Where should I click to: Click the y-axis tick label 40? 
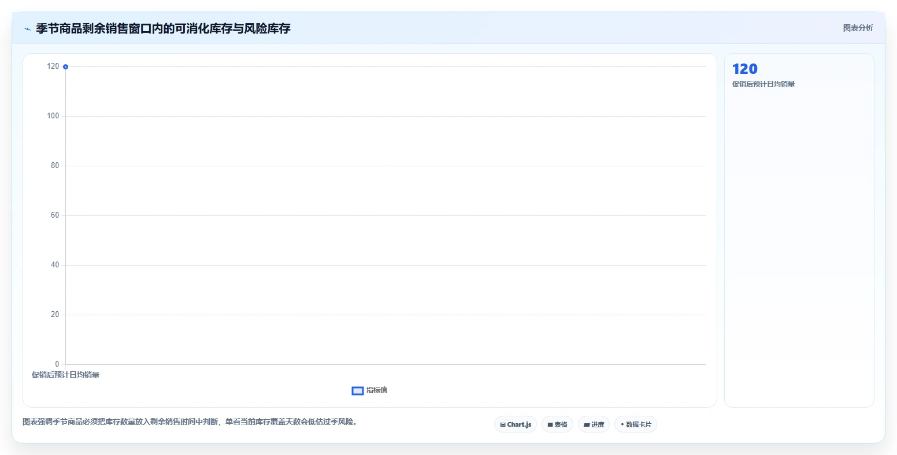point(55,265)
